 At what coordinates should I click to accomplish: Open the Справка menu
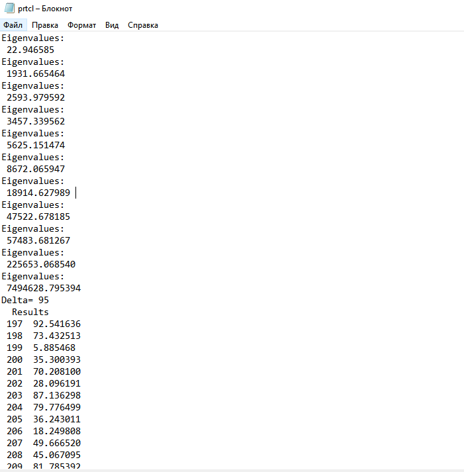point(142,25)
